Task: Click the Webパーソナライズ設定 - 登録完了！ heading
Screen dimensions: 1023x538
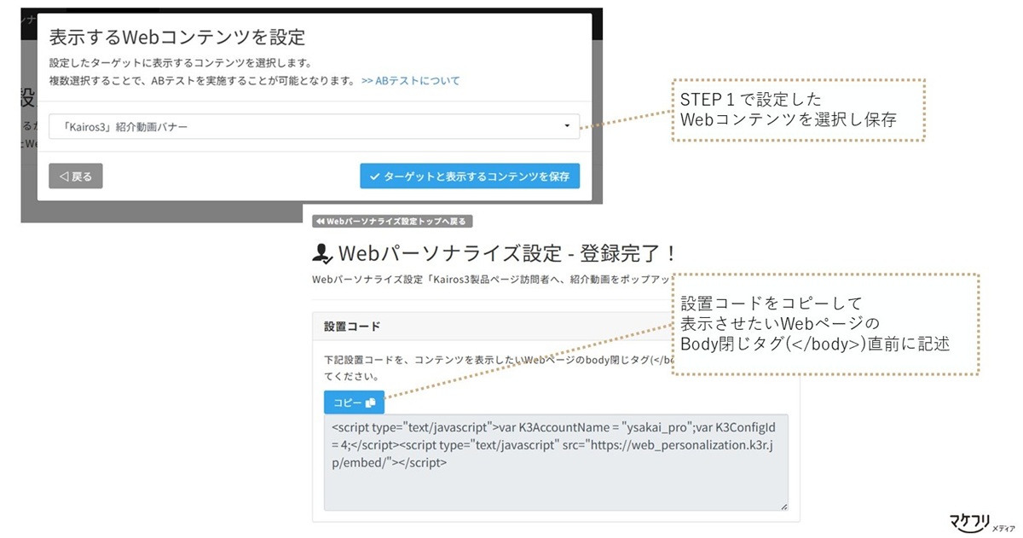Action: (x=507, y=253)
